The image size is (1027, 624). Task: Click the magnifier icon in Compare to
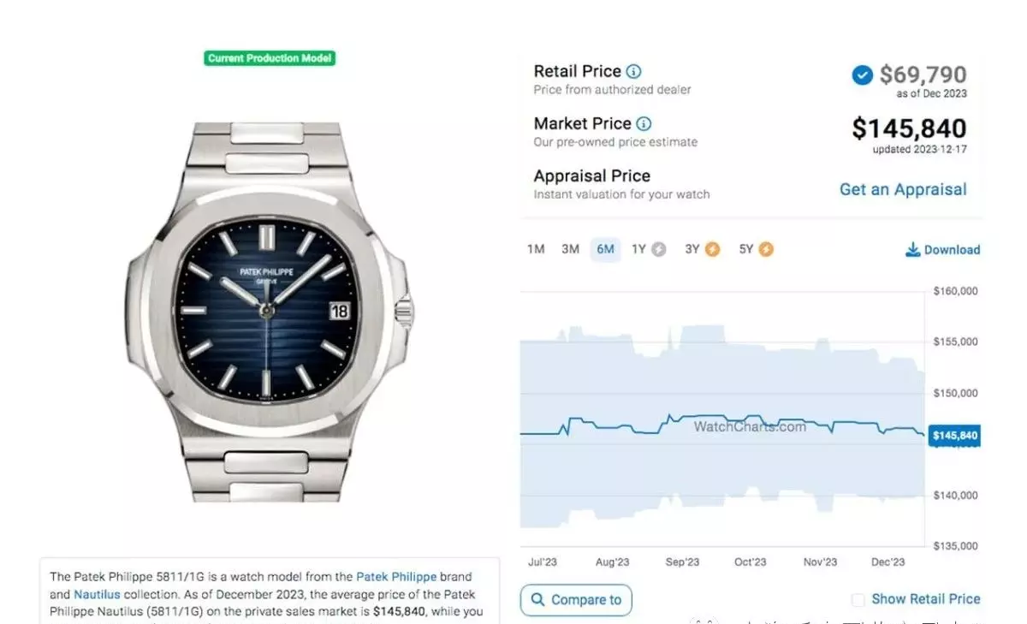coord(538,600)
